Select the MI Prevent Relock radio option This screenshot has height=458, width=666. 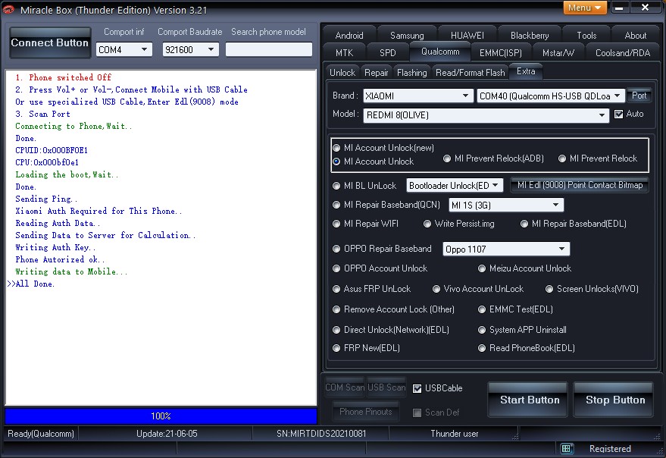562,158
